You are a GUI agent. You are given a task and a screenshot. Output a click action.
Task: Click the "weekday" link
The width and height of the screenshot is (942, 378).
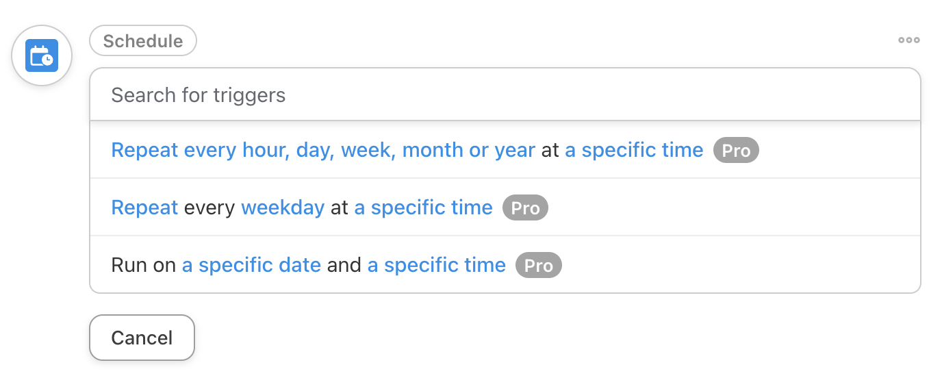(283, 208)
